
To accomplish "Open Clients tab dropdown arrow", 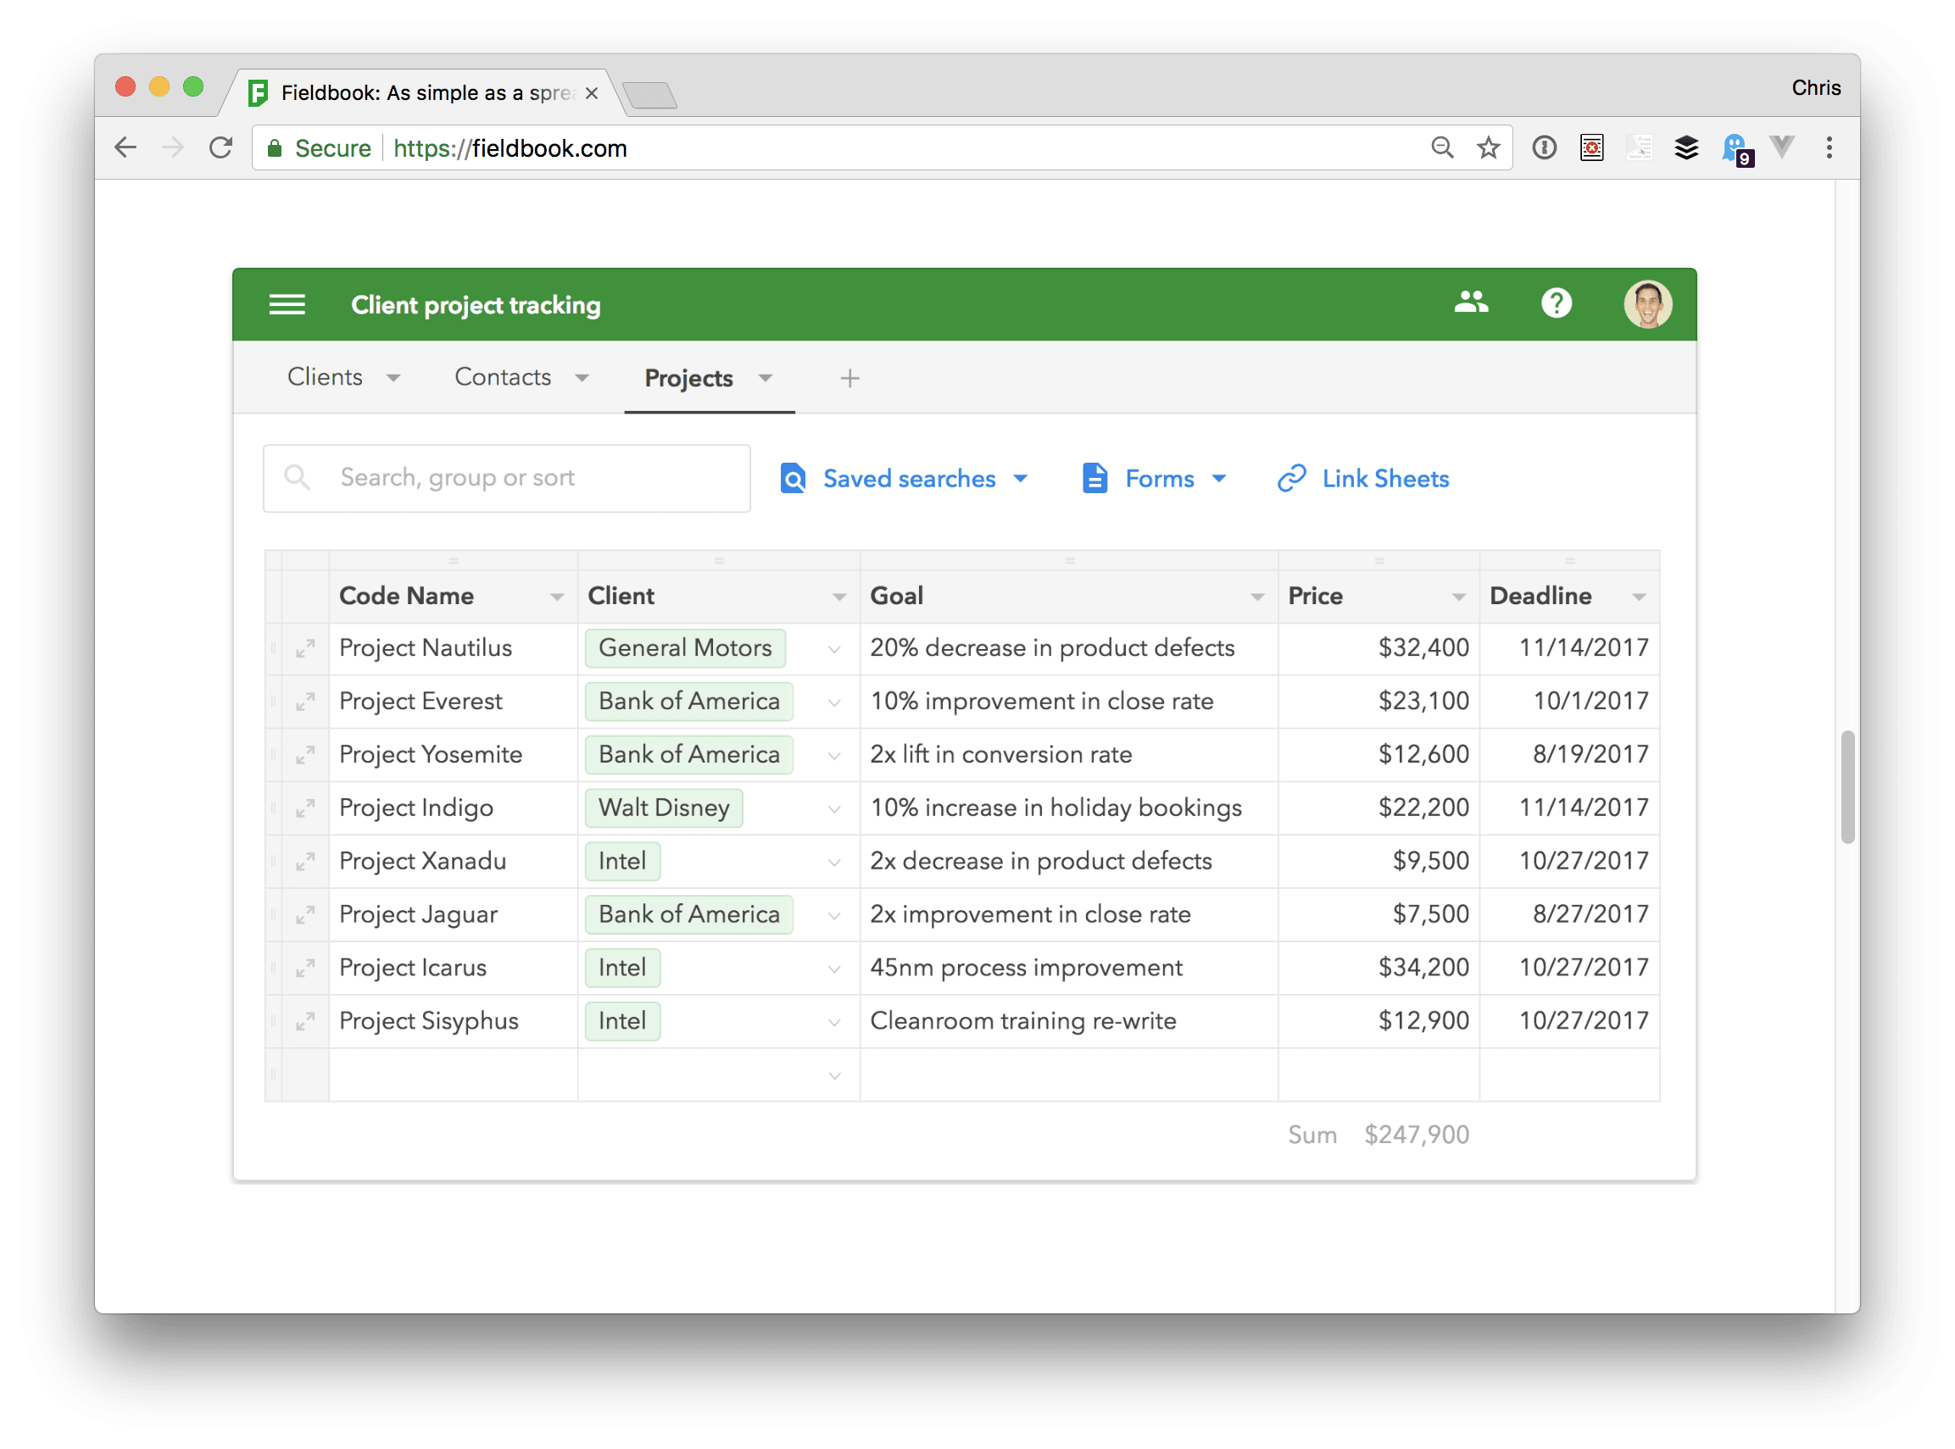I will click(x=393, y=378).
